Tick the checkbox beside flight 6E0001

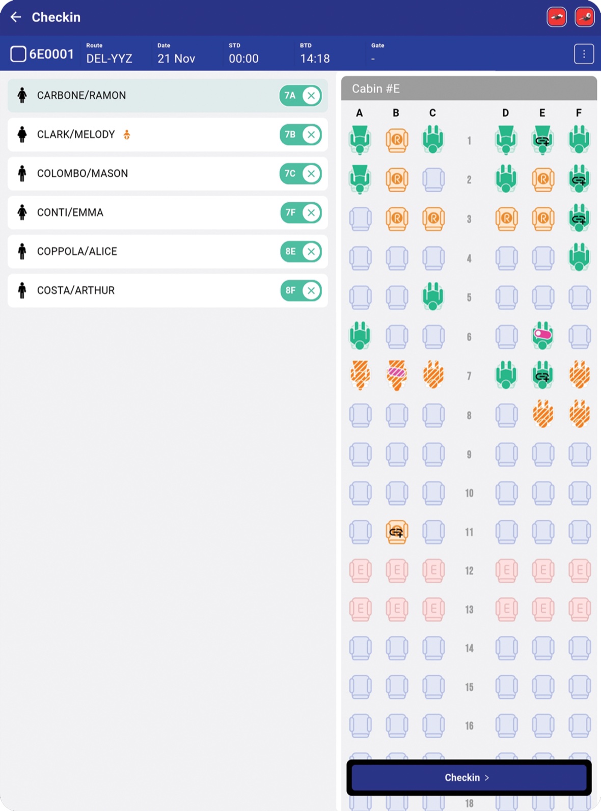coord(18,53)
